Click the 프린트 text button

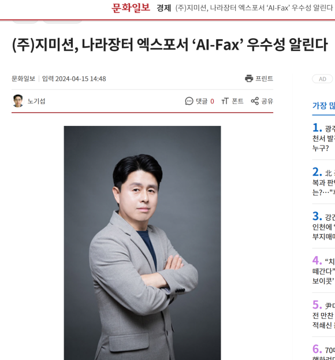pos(265,79)
